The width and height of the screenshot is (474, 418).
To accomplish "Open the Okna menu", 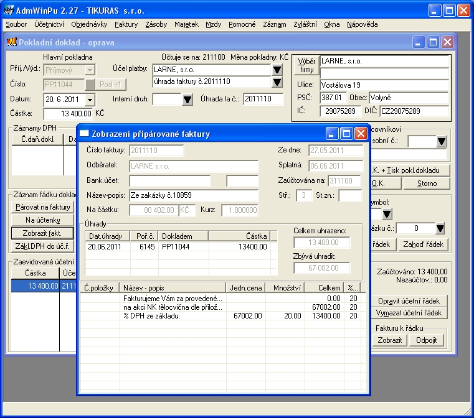I will click(x=331, y=24).
